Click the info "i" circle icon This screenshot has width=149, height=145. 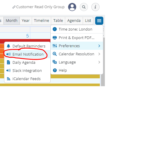[95, 7]
